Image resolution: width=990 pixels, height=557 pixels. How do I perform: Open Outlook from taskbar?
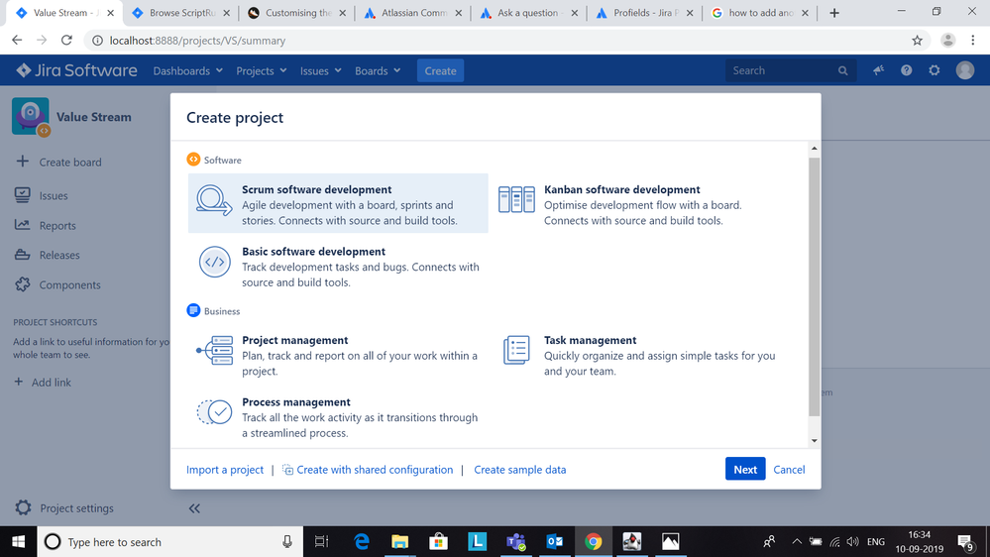coord(554,542)
